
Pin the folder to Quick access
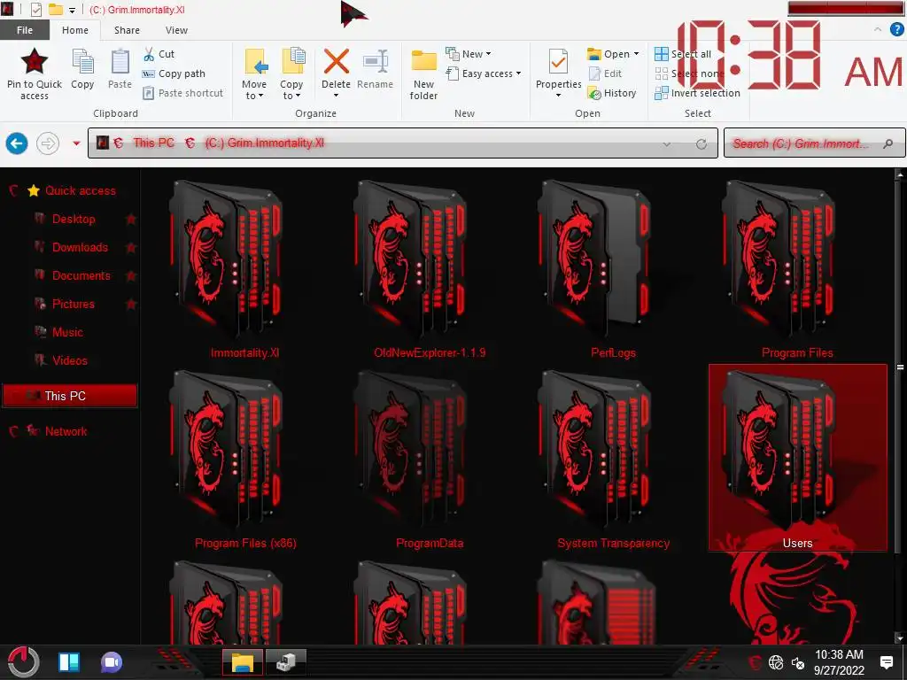coord(35,74)
